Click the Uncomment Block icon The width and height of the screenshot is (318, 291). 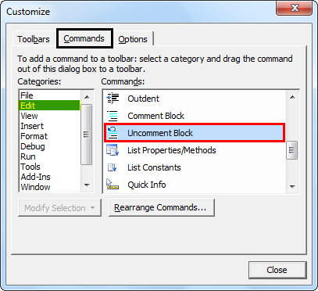113,133
